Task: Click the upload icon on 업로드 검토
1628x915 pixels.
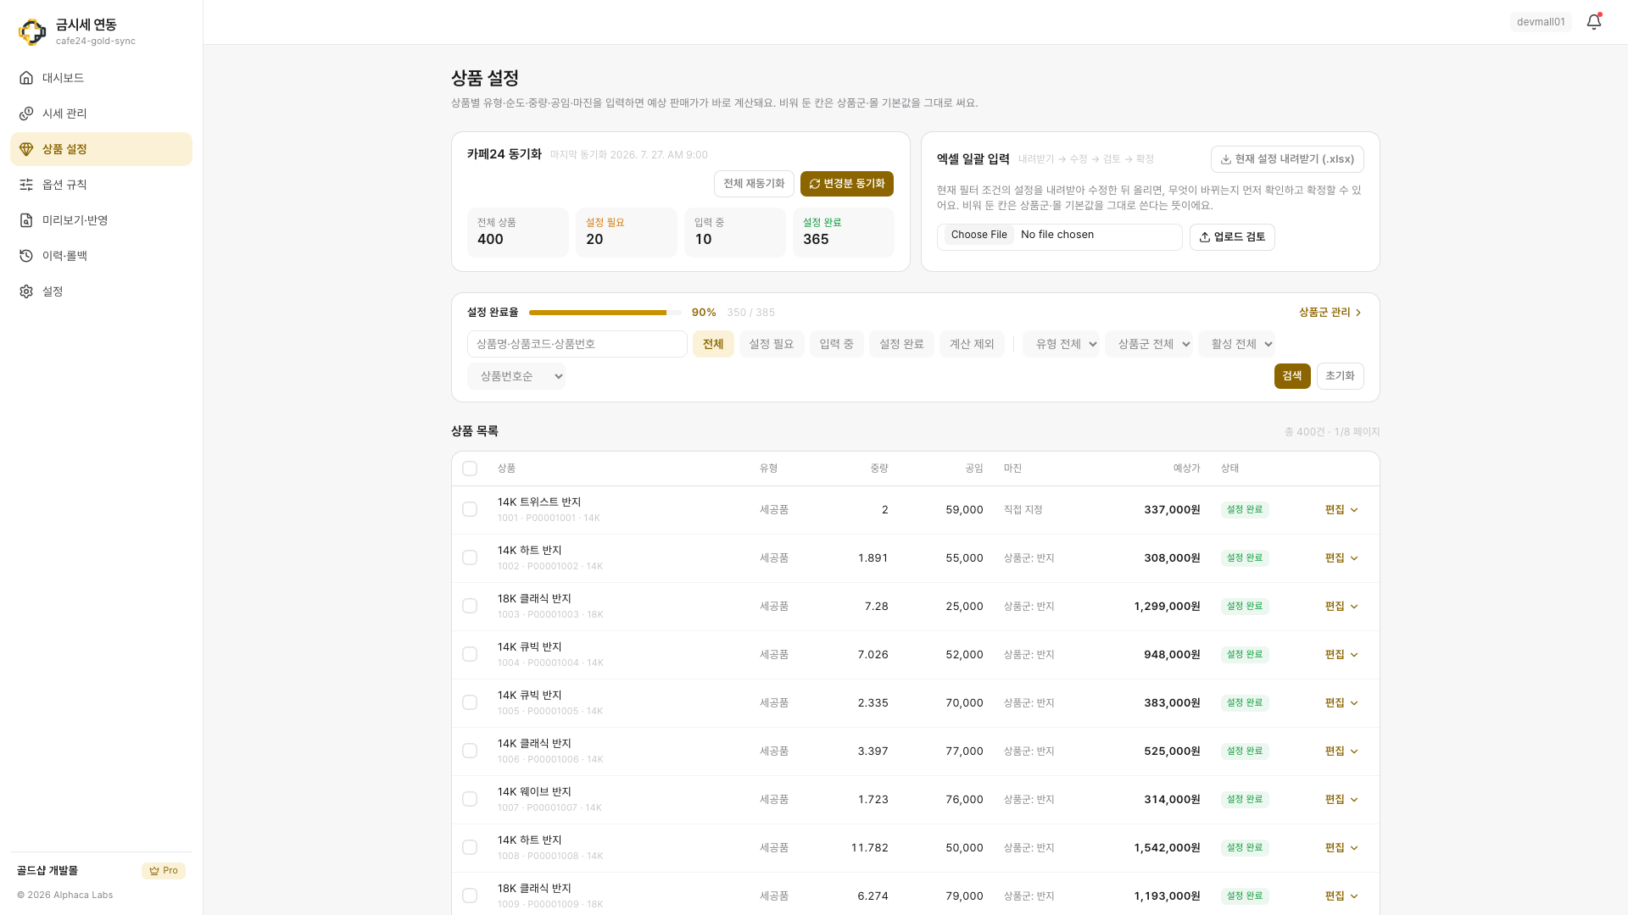Action: [x=1205, y=237]
